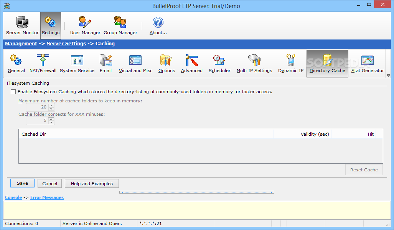Open the About dialog icon

coord(158,25)
